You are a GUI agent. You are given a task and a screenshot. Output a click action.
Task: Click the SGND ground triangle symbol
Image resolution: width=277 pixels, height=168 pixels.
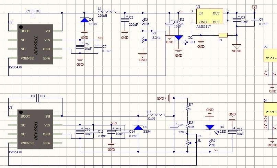point(236,46)
